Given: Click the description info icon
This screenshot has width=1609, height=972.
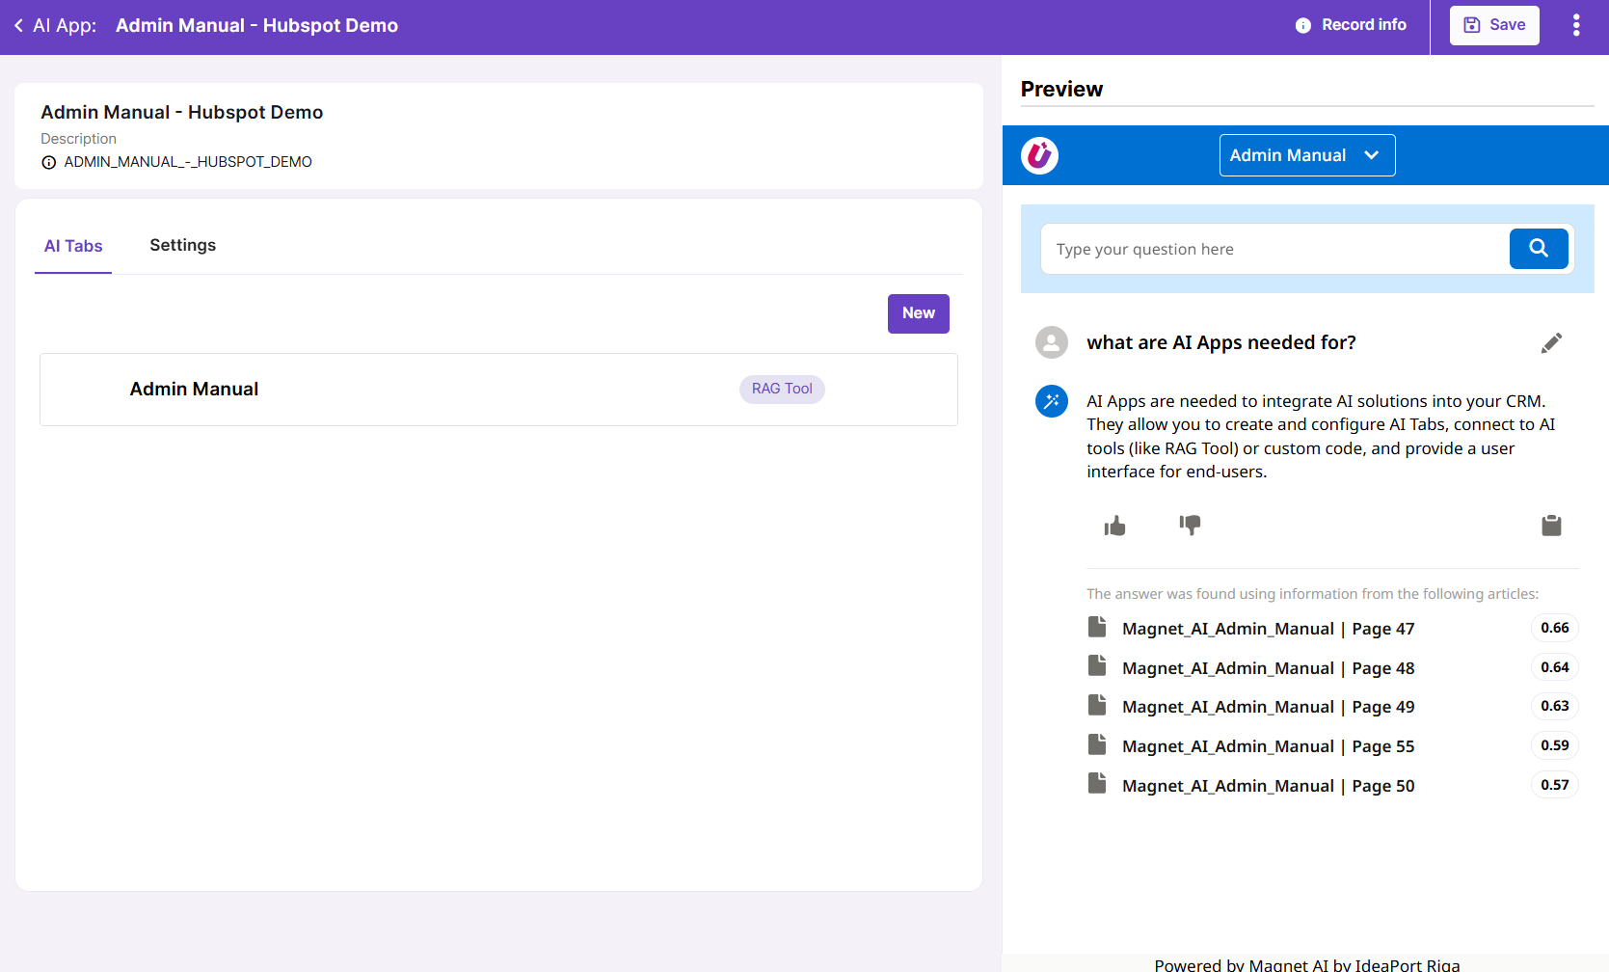Looking at the screenshot, I should 49,163.
